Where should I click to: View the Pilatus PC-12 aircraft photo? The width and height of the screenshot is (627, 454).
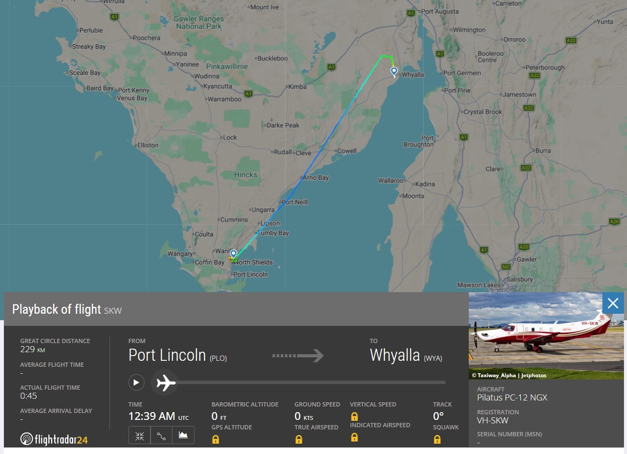tap(546, 337)
